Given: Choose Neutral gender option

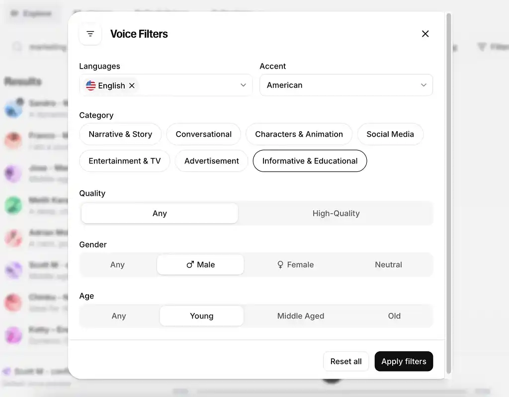Looking at the screenshot, I should tap(388, 265).
